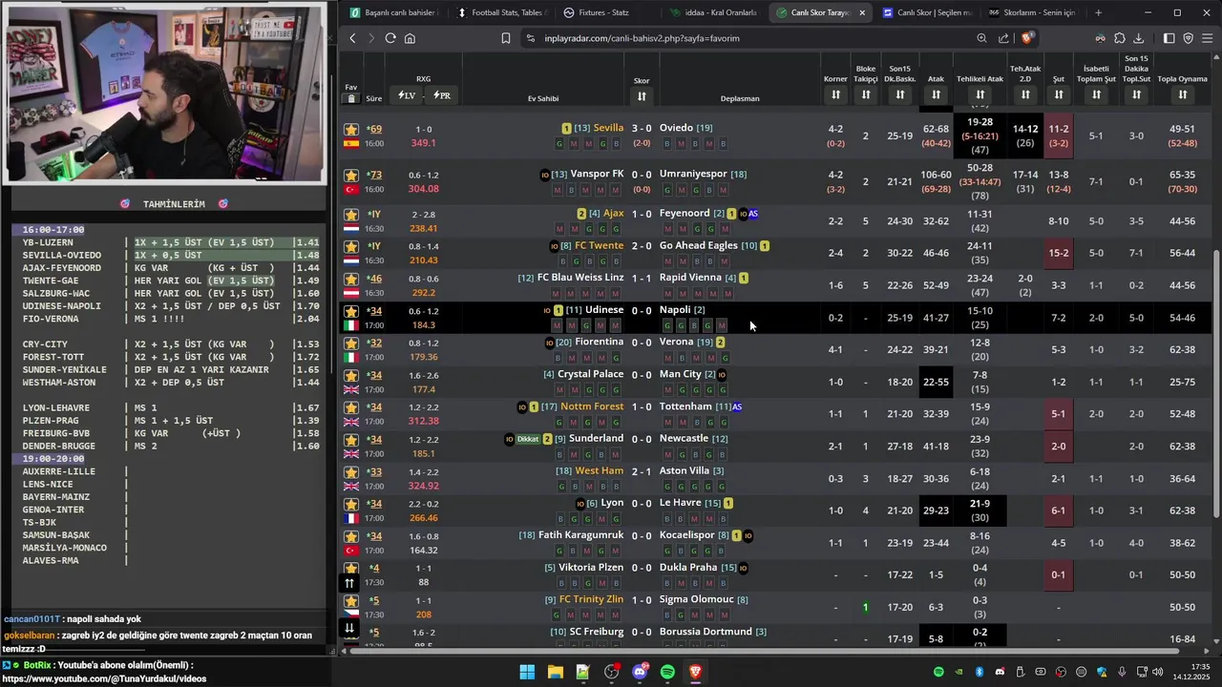The image size is (1222, 687).
Task: Sort by Şut column arrows
Action: [x=1059, y=94]
